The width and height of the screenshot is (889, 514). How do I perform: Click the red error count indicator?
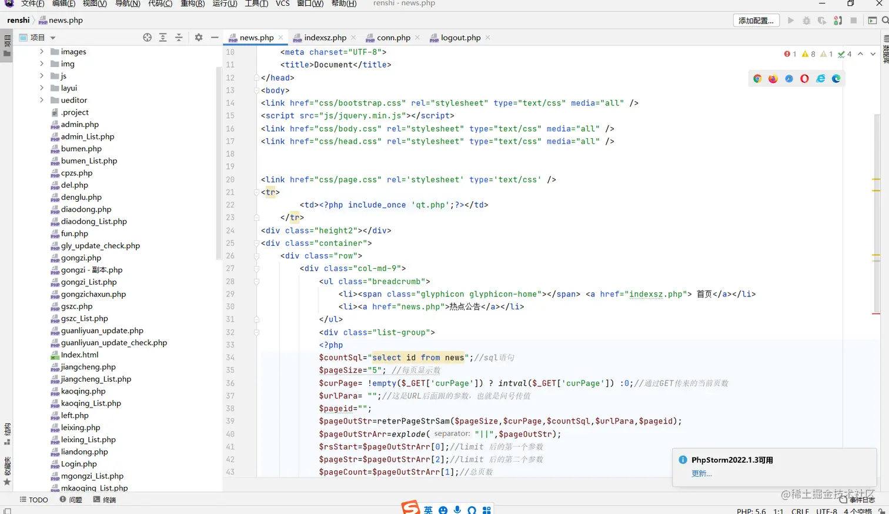point(790,54)
